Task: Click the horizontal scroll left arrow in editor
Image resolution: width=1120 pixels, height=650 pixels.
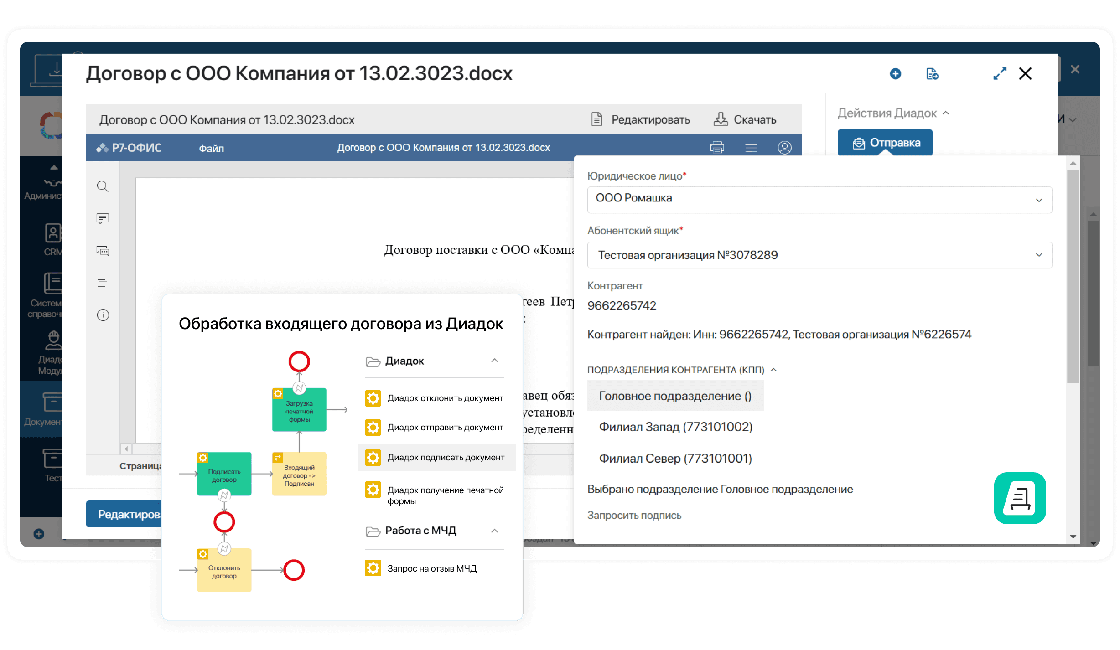Action: tap(126, 449)
